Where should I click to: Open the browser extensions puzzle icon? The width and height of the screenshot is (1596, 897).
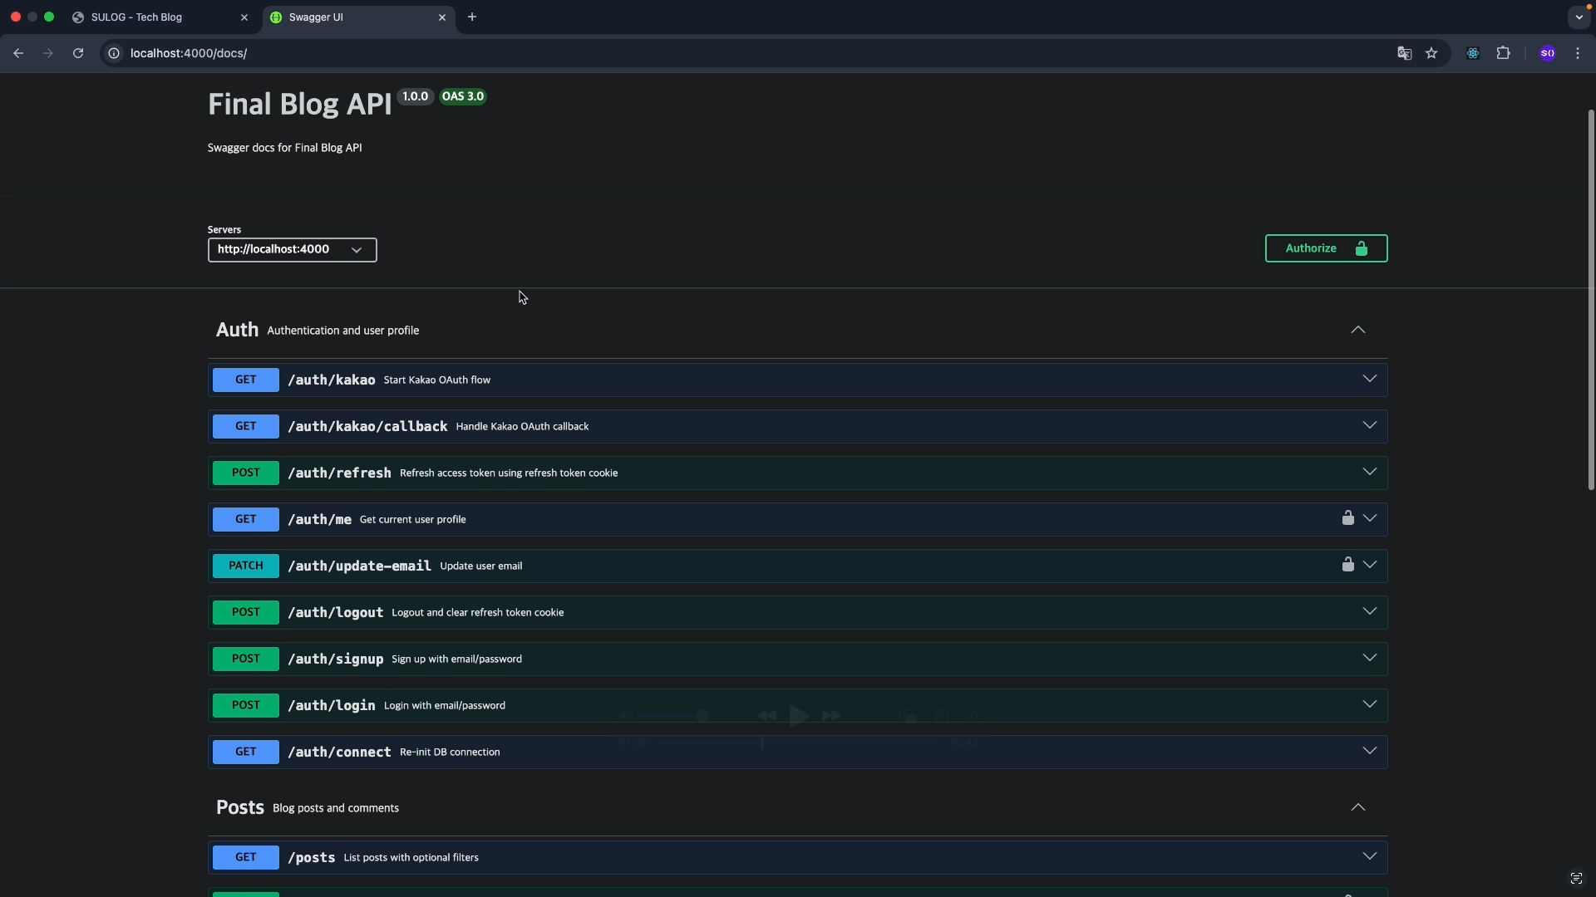(1503, 53)
